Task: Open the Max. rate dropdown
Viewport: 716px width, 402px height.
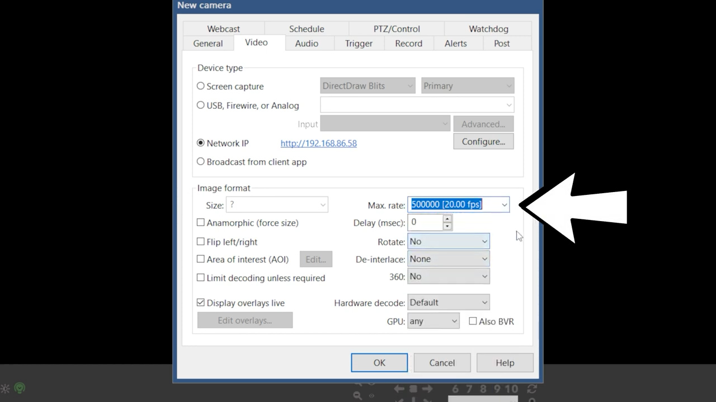Action: (504, 205)
